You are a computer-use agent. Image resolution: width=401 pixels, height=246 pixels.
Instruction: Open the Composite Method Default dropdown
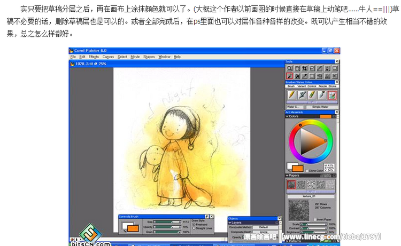click(265, 227)
